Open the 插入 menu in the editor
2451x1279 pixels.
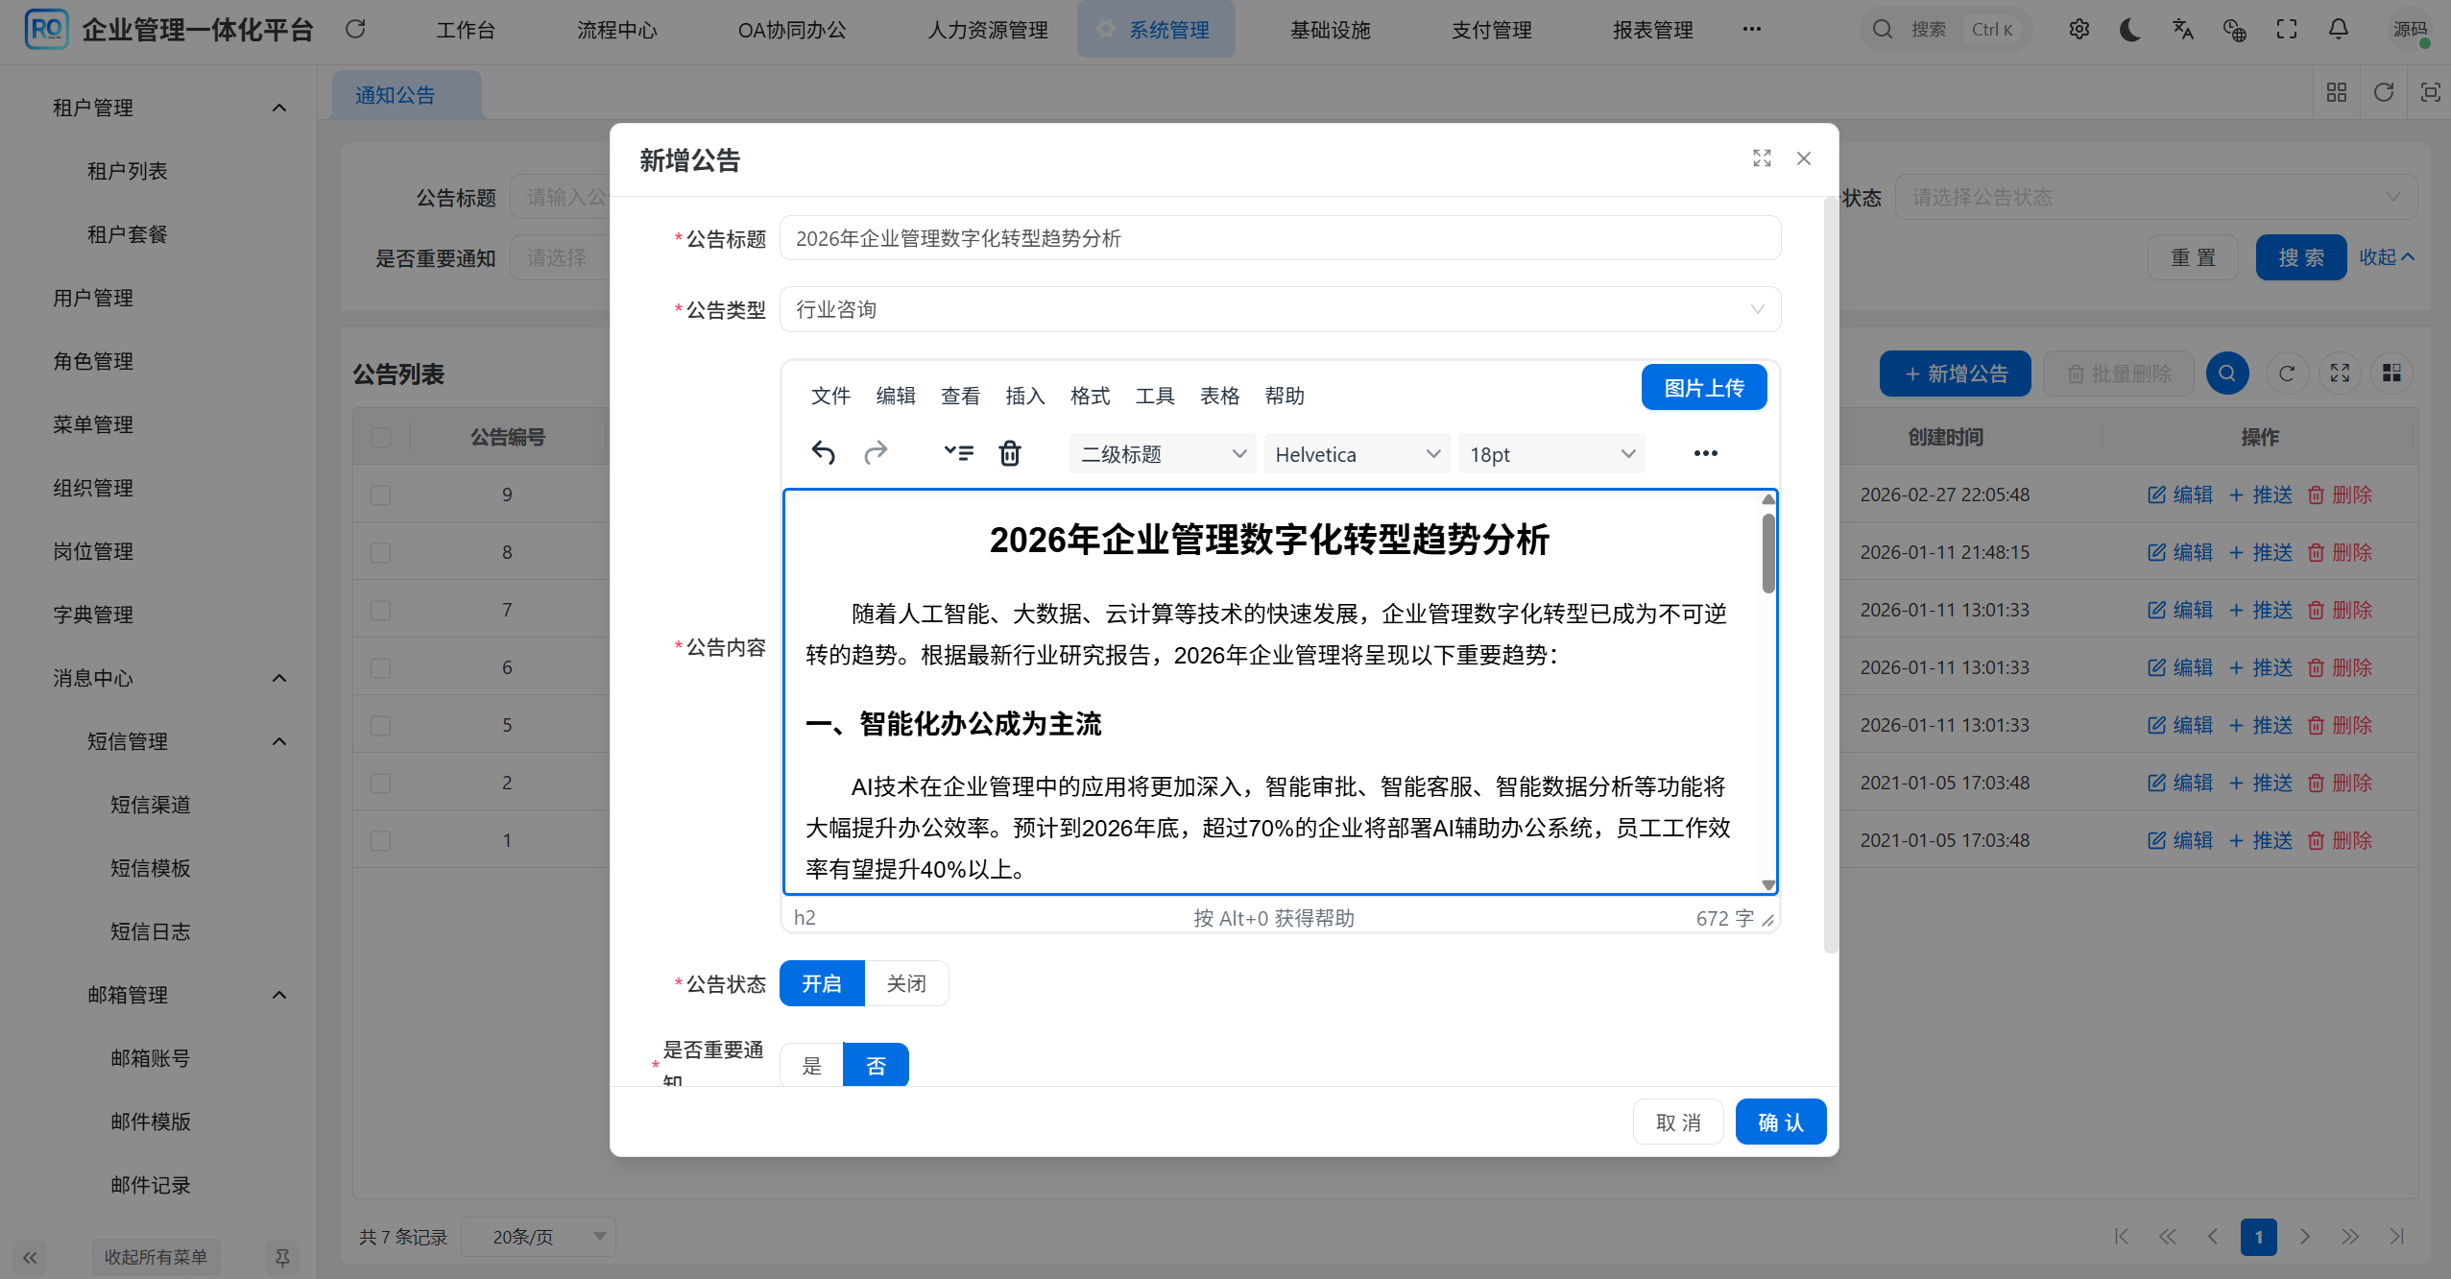coord(1024,396)
